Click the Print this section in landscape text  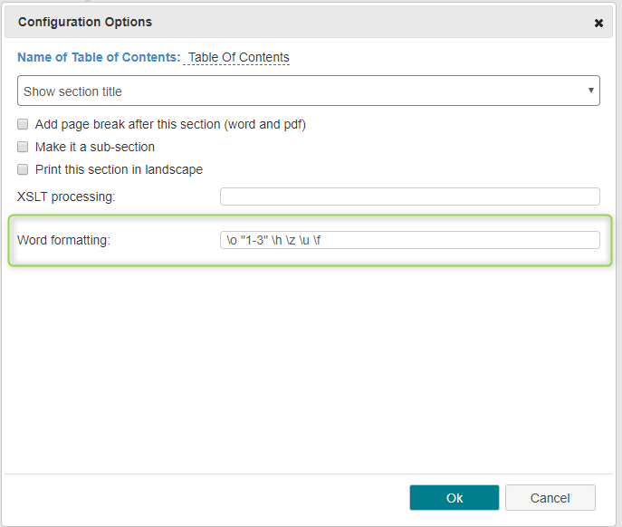click(x=119, y=169)
